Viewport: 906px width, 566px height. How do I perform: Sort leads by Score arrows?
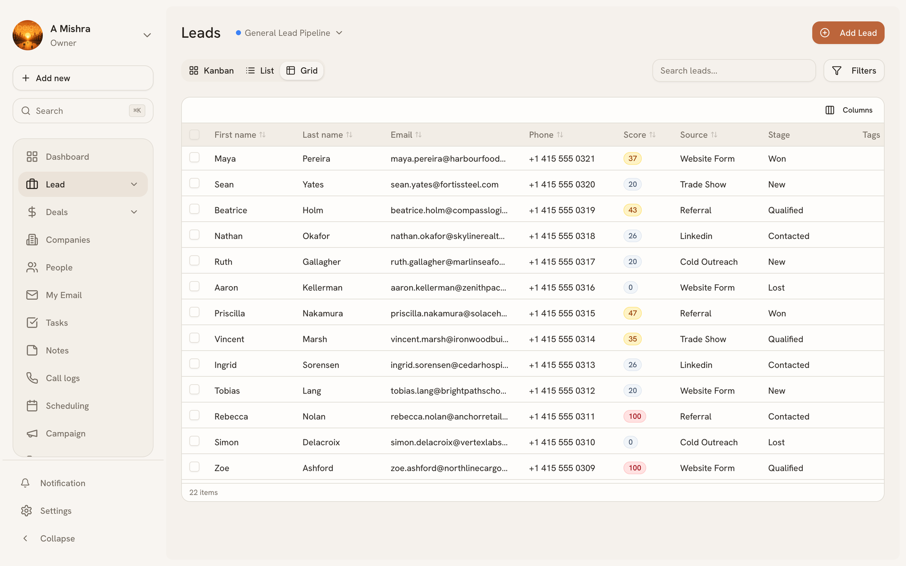652,135
